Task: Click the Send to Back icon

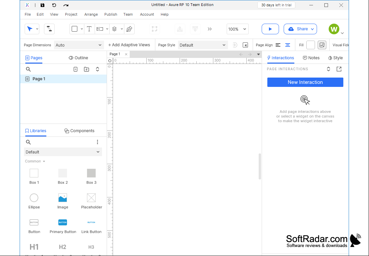Action: (x=195, y=29)
